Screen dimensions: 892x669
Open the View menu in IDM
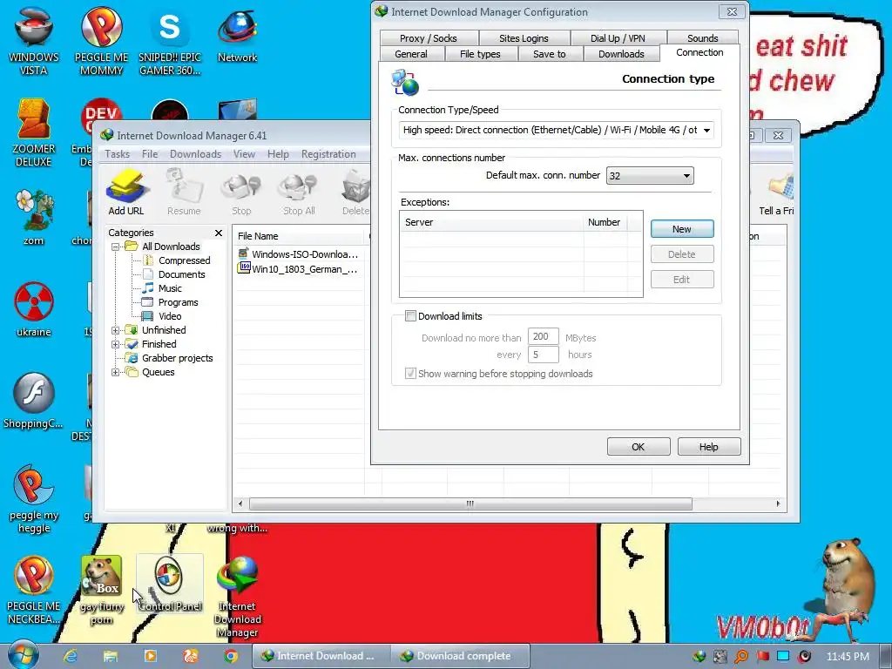tap(244, 154)
